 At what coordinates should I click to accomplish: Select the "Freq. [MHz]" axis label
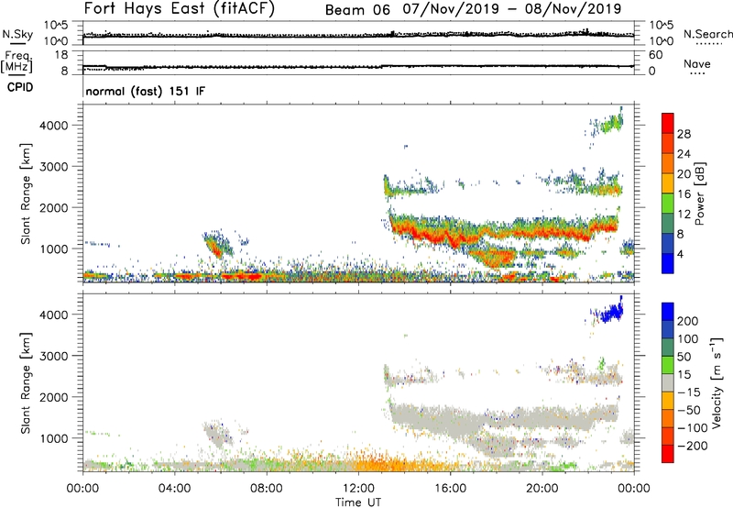16,62
